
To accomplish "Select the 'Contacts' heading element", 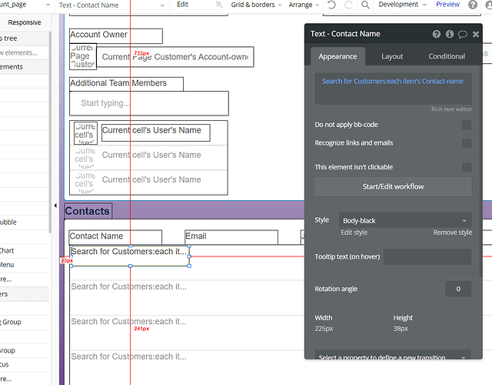I will pyautogui.click(x=88, y=211).
